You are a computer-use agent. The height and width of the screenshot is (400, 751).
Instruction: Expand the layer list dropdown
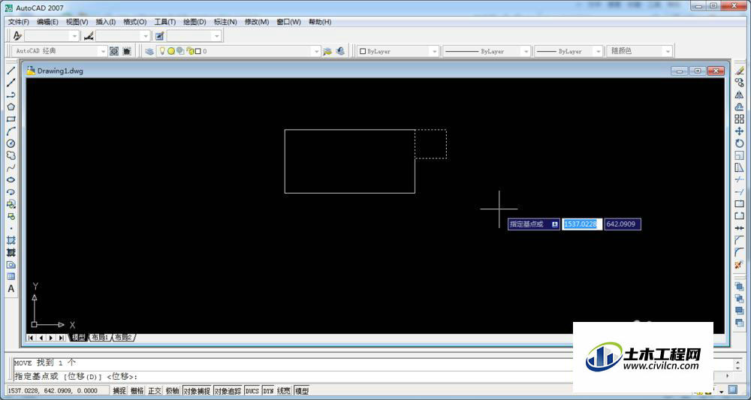(315, 51)
